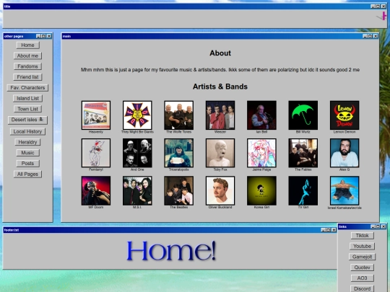The height and width of the screenshot is (292, 390).
Task: Click the Korea Girl yellow icon
Action: pos(261,190)
